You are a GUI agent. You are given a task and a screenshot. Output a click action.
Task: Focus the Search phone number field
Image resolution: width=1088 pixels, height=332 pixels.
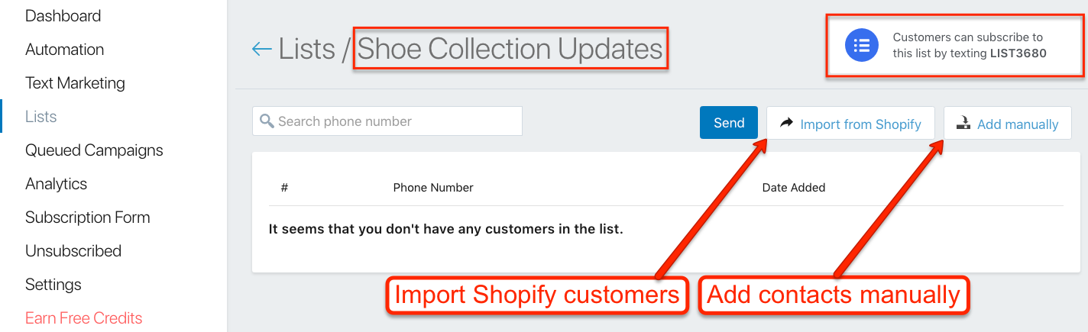point(387,121)
